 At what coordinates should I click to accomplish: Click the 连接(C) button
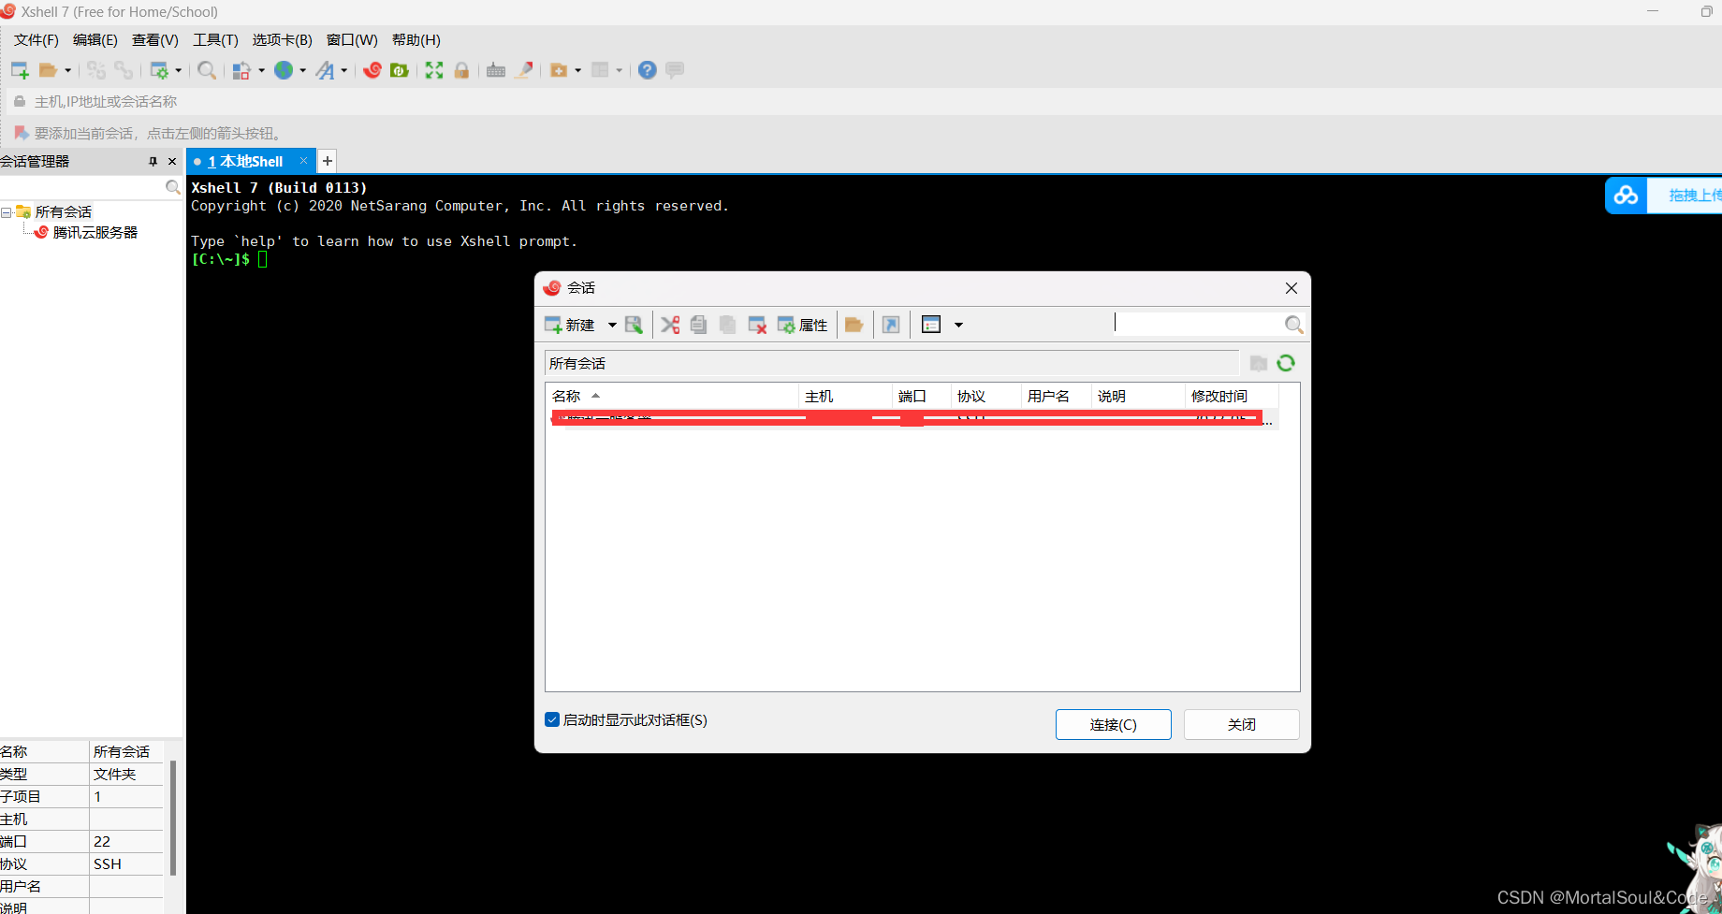tap(1113, 724)
